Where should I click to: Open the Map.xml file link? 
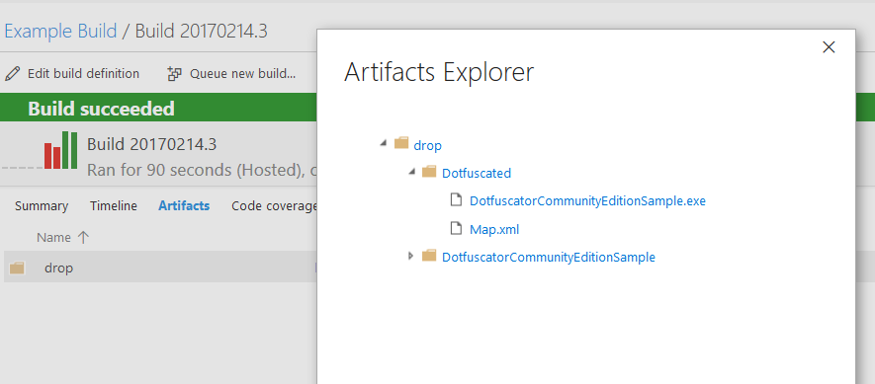click(x=494, y=230)
